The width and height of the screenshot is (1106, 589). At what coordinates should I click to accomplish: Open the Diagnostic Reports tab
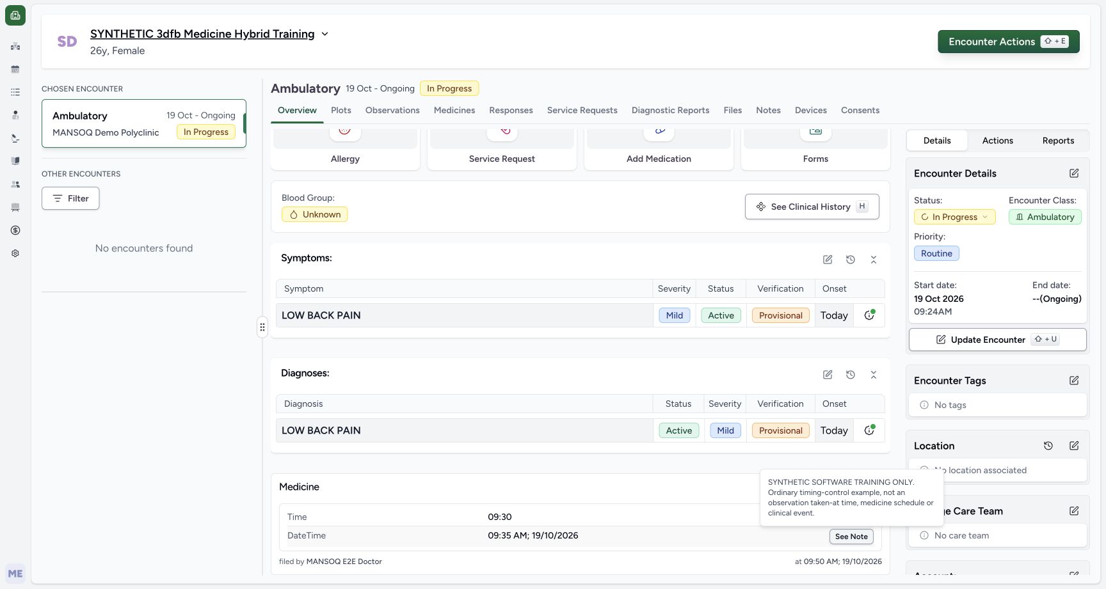(x=670, y=110)
